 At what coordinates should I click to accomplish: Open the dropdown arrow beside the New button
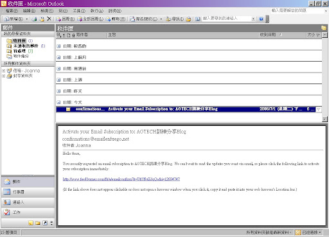27,19
